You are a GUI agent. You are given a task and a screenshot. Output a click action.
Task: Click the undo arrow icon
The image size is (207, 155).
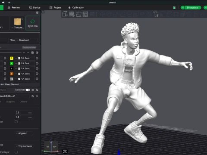[x=3, y=2]
